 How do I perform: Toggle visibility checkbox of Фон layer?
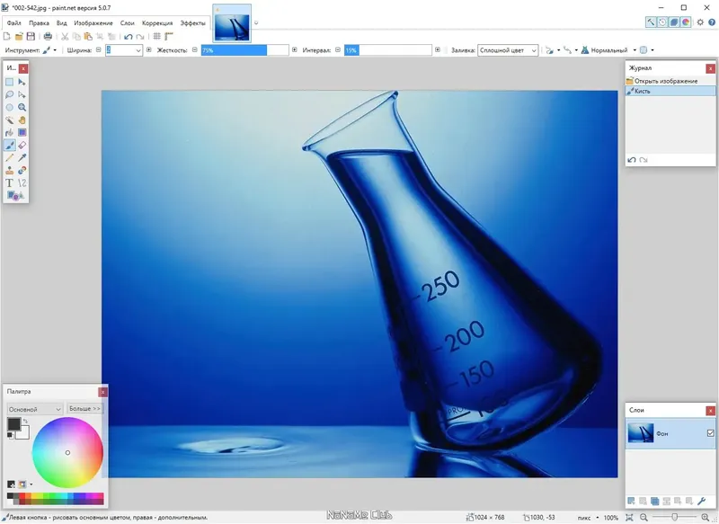[x=710, y=433]
